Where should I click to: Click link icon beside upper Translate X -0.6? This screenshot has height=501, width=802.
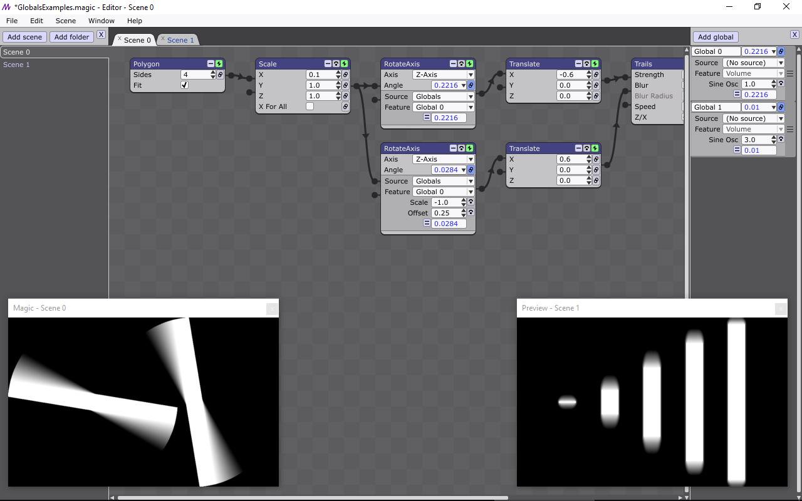[x=596, y=75]
